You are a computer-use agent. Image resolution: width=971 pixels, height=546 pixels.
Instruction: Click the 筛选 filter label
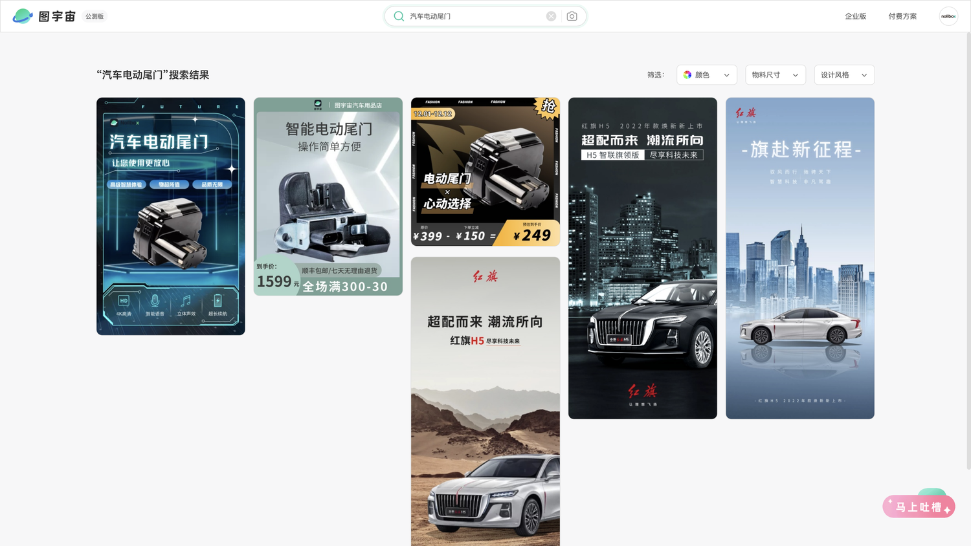(x=656, y=75)
